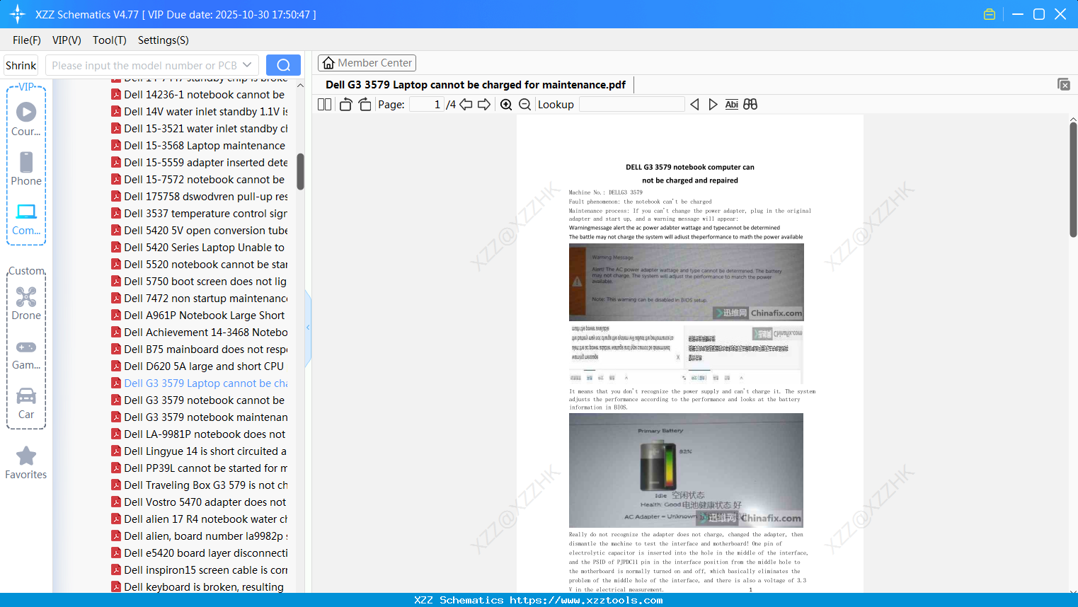Select the Dell G3 3579 PDF tab
1078x607 pixels.
(x=476, y=85)
